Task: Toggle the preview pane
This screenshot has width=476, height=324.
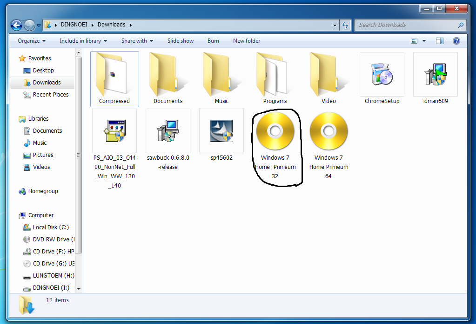Action: [x=440, y=41]
